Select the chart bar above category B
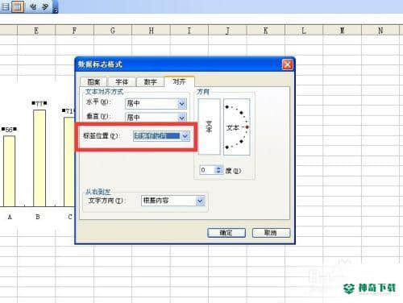Screen dimensions: 403x303 tap(39, 158)
